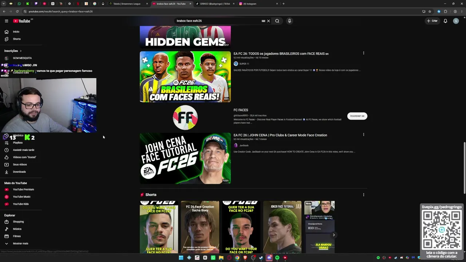
Task: Open the Windows Start button
Action: (x=181, y=258)
